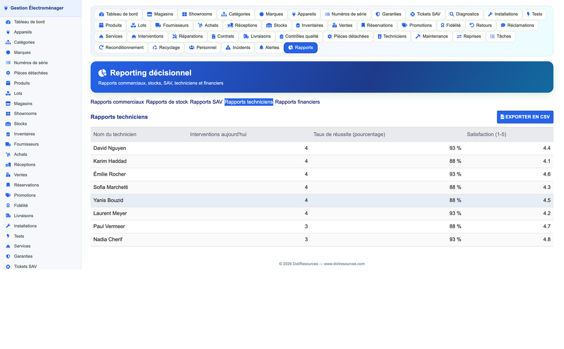This screenshot has height=349, width=564.
Task: Click the Recyclage recycle icon in top navigation
Action: coord(155,47)
